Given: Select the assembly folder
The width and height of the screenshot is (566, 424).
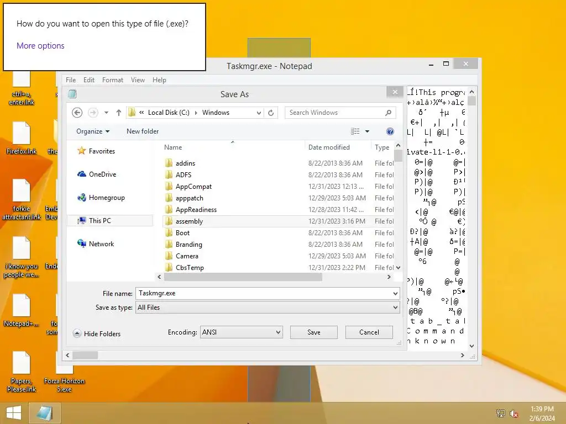Looking at the screenshot, I should [x=278, y=221].
